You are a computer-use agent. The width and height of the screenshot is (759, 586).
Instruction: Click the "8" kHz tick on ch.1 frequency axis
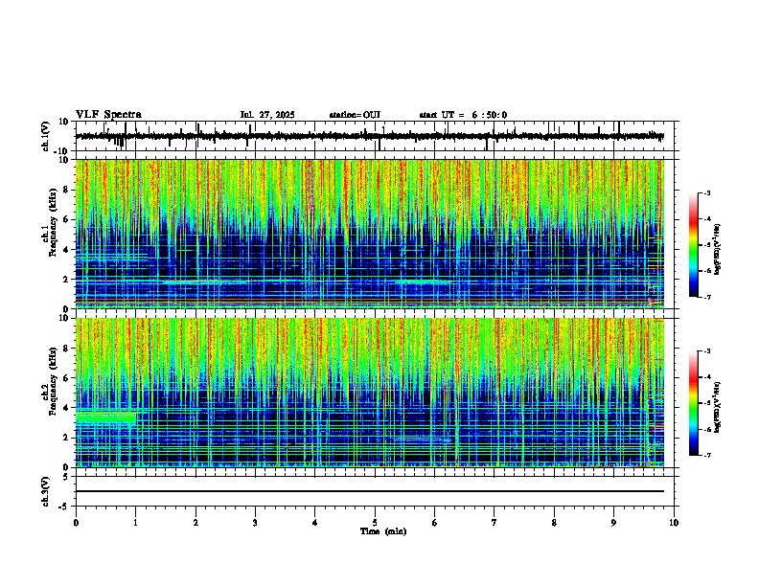(67, 190)
